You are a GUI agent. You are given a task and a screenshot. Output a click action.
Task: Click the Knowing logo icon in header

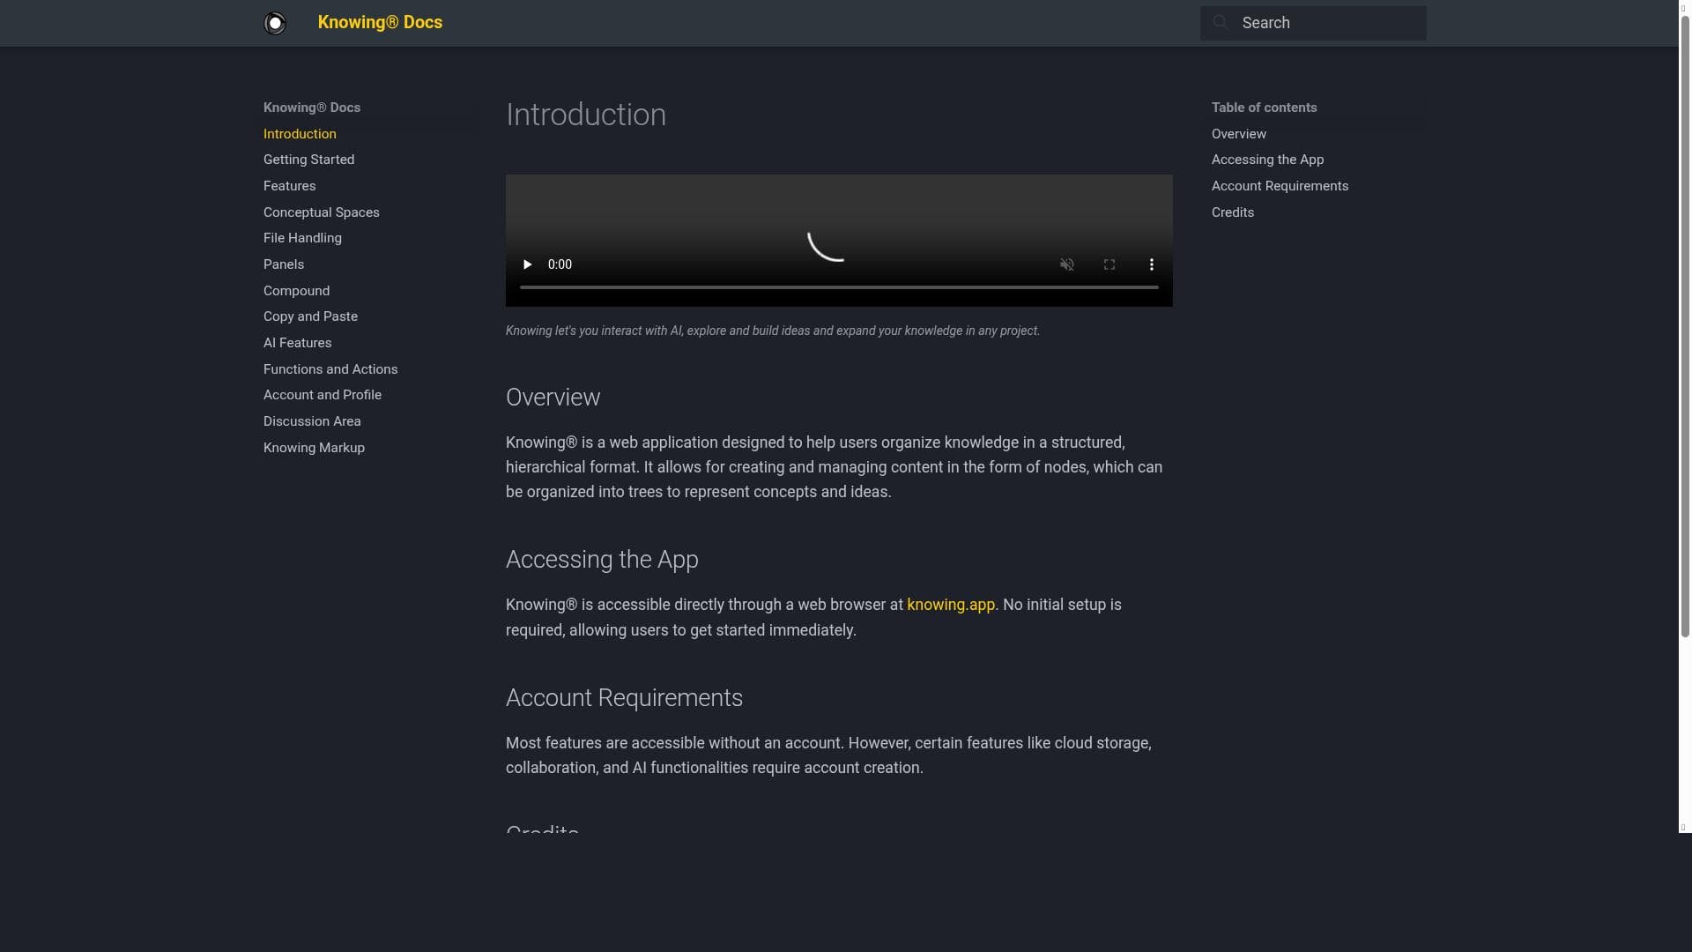click(275, 23)
